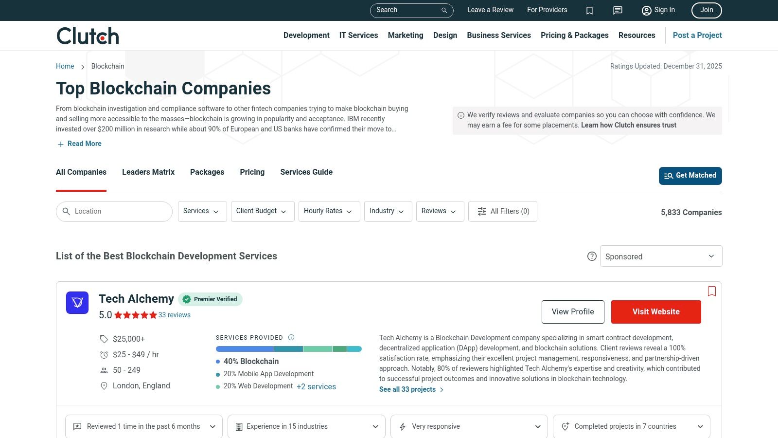This screenshot has width=778, height=438.
Task: Expand Completed projects in 7 countries
Action: [x=632, y=427]
